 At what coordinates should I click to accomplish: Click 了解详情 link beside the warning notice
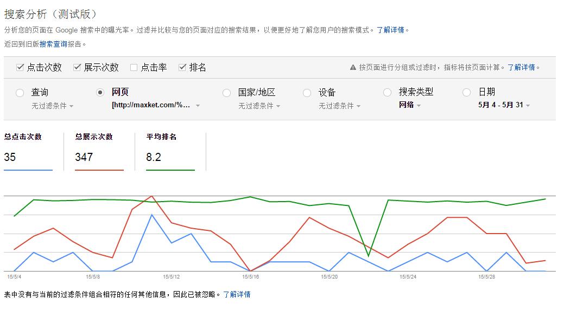pos(521,67)
